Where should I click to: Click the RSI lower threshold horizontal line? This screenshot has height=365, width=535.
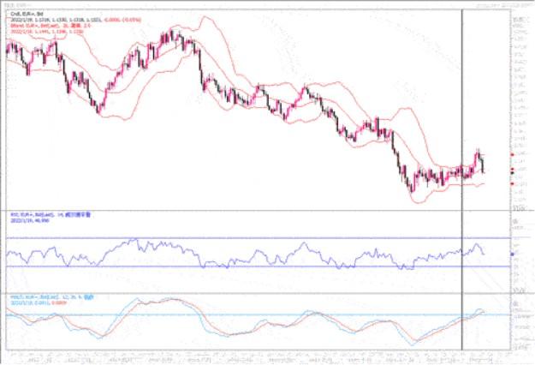[x=257, y=267]
